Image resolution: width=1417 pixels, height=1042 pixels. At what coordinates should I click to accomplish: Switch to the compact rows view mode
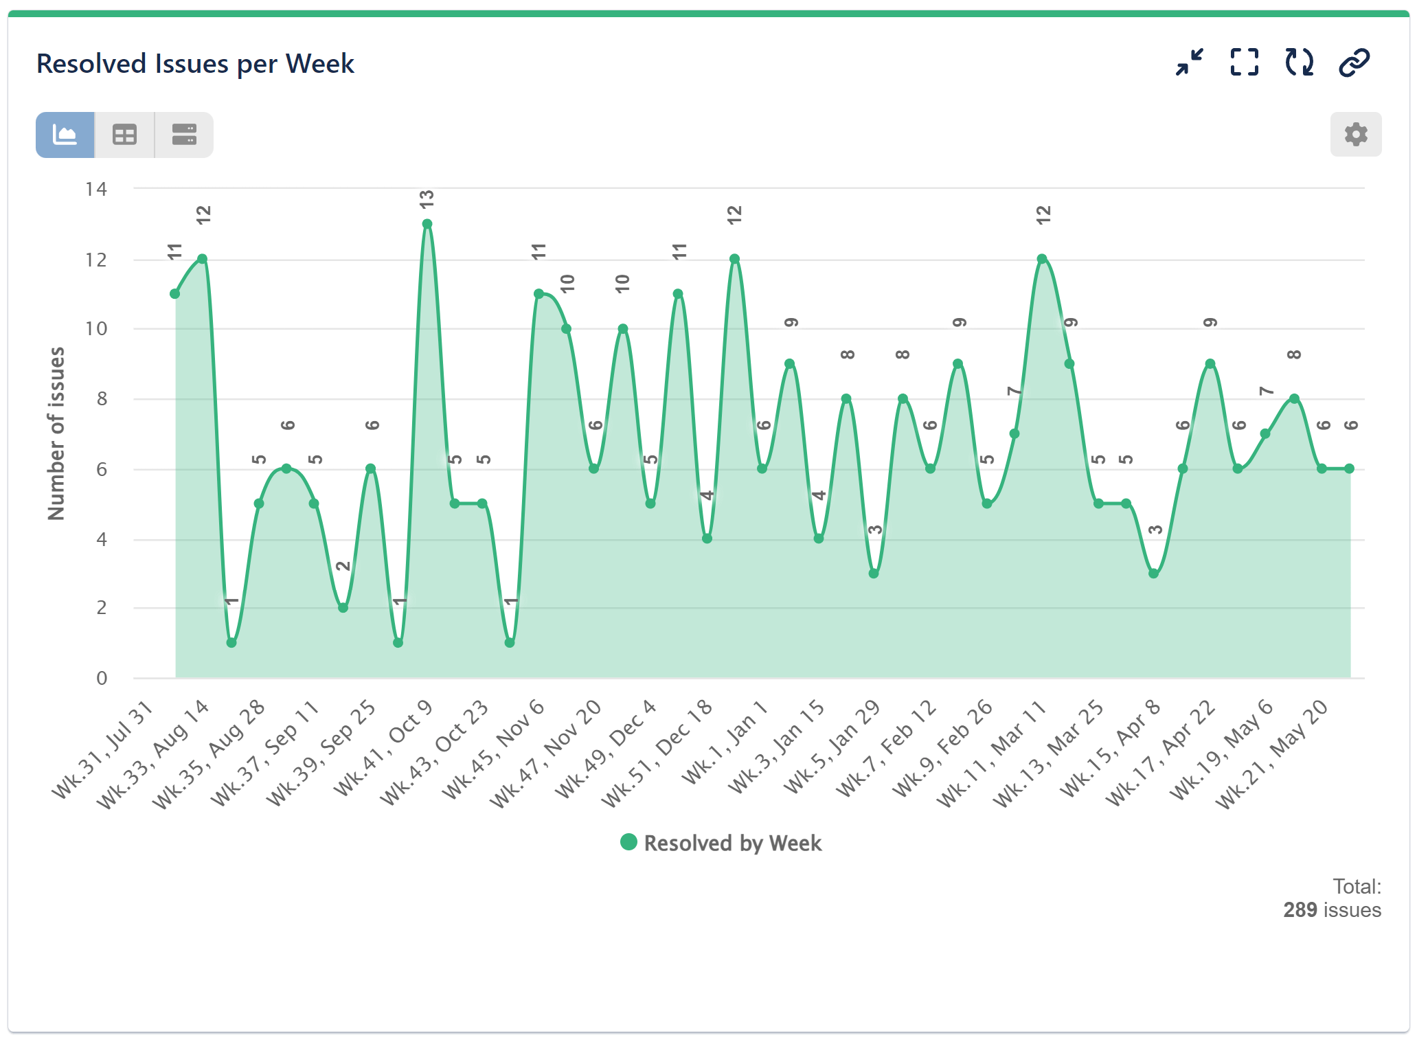click(x=183, y=135)
